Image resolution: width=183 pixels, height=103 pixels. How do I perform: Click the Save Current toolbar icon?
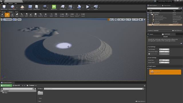4,7
